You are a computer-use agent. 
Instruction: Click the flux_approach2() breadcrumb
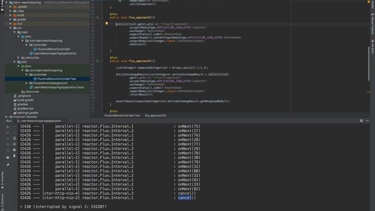(x=155, y=115)
